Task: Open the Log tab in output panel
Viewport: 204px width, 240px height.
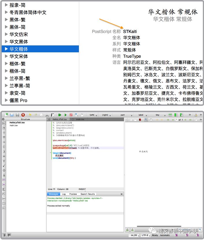Action: coord(64,194)
